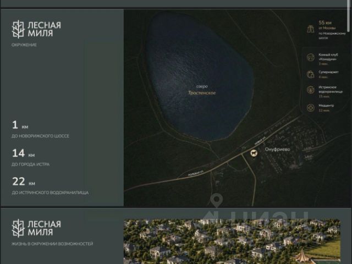Click the '55 км' text in the legend
Viewport: 352px width, 264px height.
(325, 23)
